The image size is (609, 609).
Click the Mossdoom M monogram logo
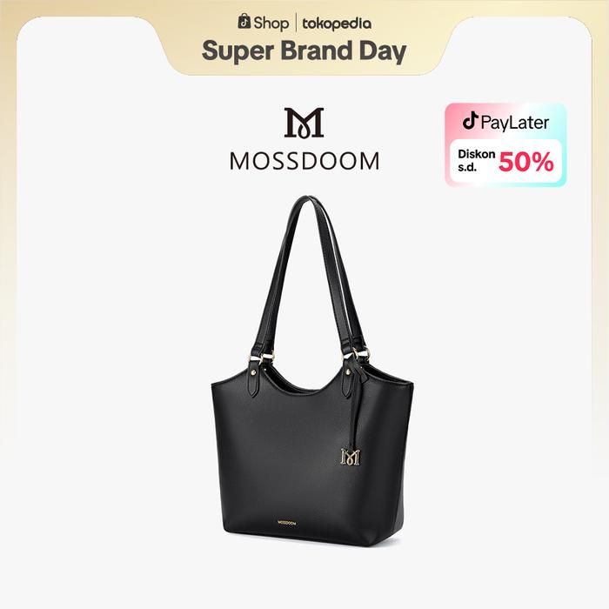coord(304,123)
